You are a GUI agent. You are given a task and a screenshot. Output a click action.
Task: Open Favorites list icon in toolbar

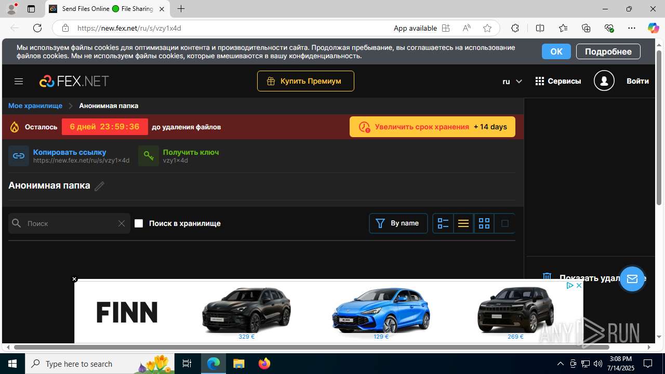coord(563,28)
